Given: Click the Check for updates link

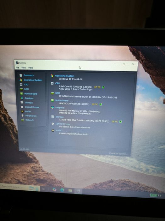Looking at the screenshot, I should [118, 153].
